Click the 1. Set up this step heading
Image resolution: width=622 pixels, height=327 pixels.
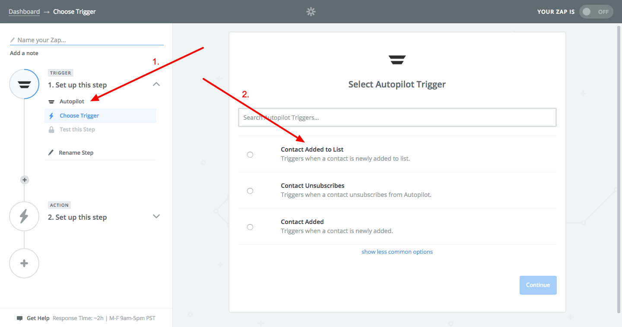pos(77,85)
